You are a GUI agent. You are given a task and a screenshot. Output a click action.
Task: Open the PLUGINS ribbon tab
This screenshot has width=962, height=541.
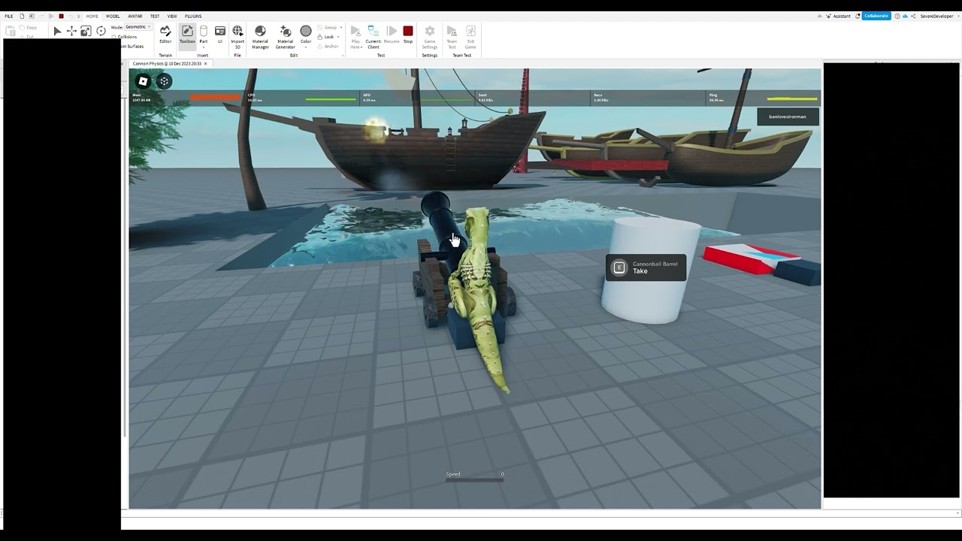(x=193, y=16)
